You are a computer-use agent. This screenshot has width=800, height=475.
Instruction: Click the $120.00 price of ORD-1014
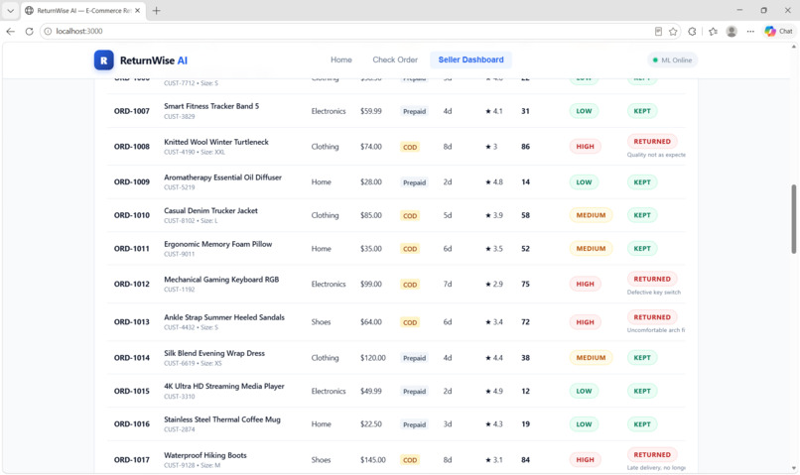373,358
